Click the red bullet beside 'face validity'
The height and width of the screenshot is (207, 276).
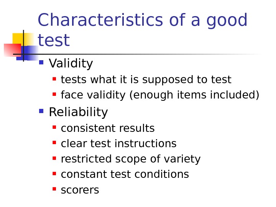click(x=54, y=94)
